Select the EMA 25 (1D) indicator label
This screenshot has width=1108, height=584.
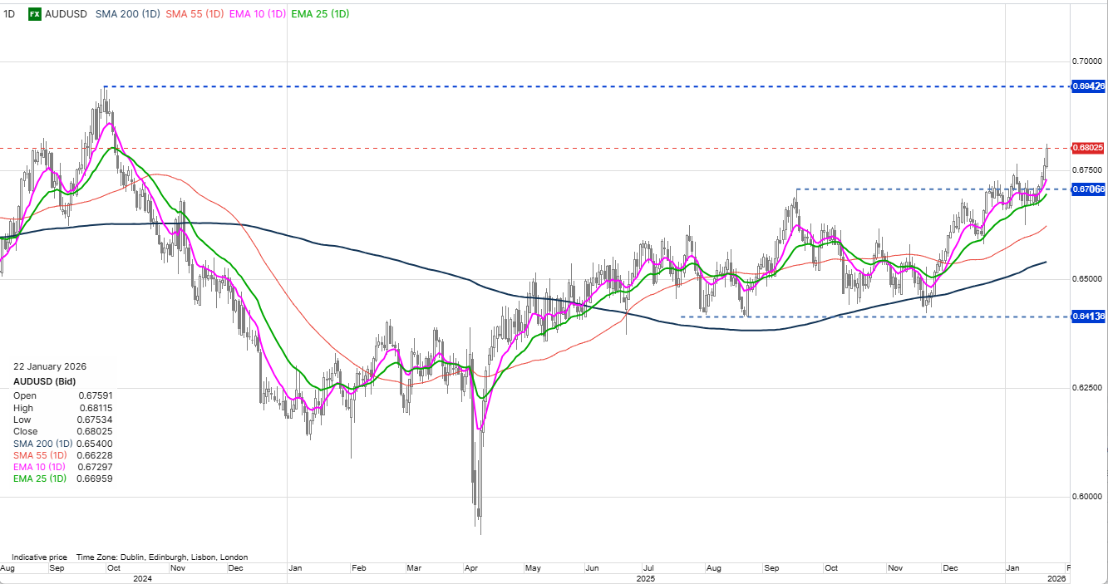(x=318, y=14)
